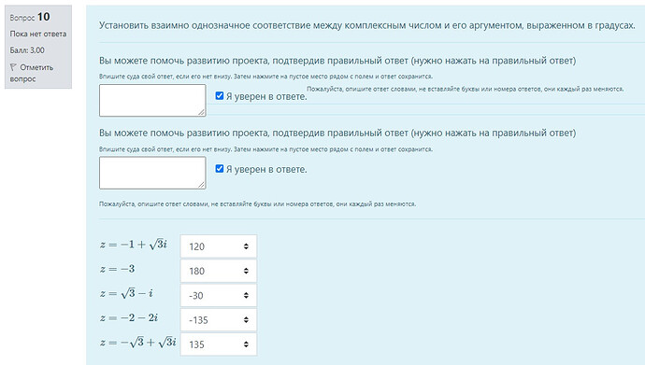The height and width of the screenshot is (365, 645).
Task: Open the dropdown showing -30
Action: click(219, 295)
